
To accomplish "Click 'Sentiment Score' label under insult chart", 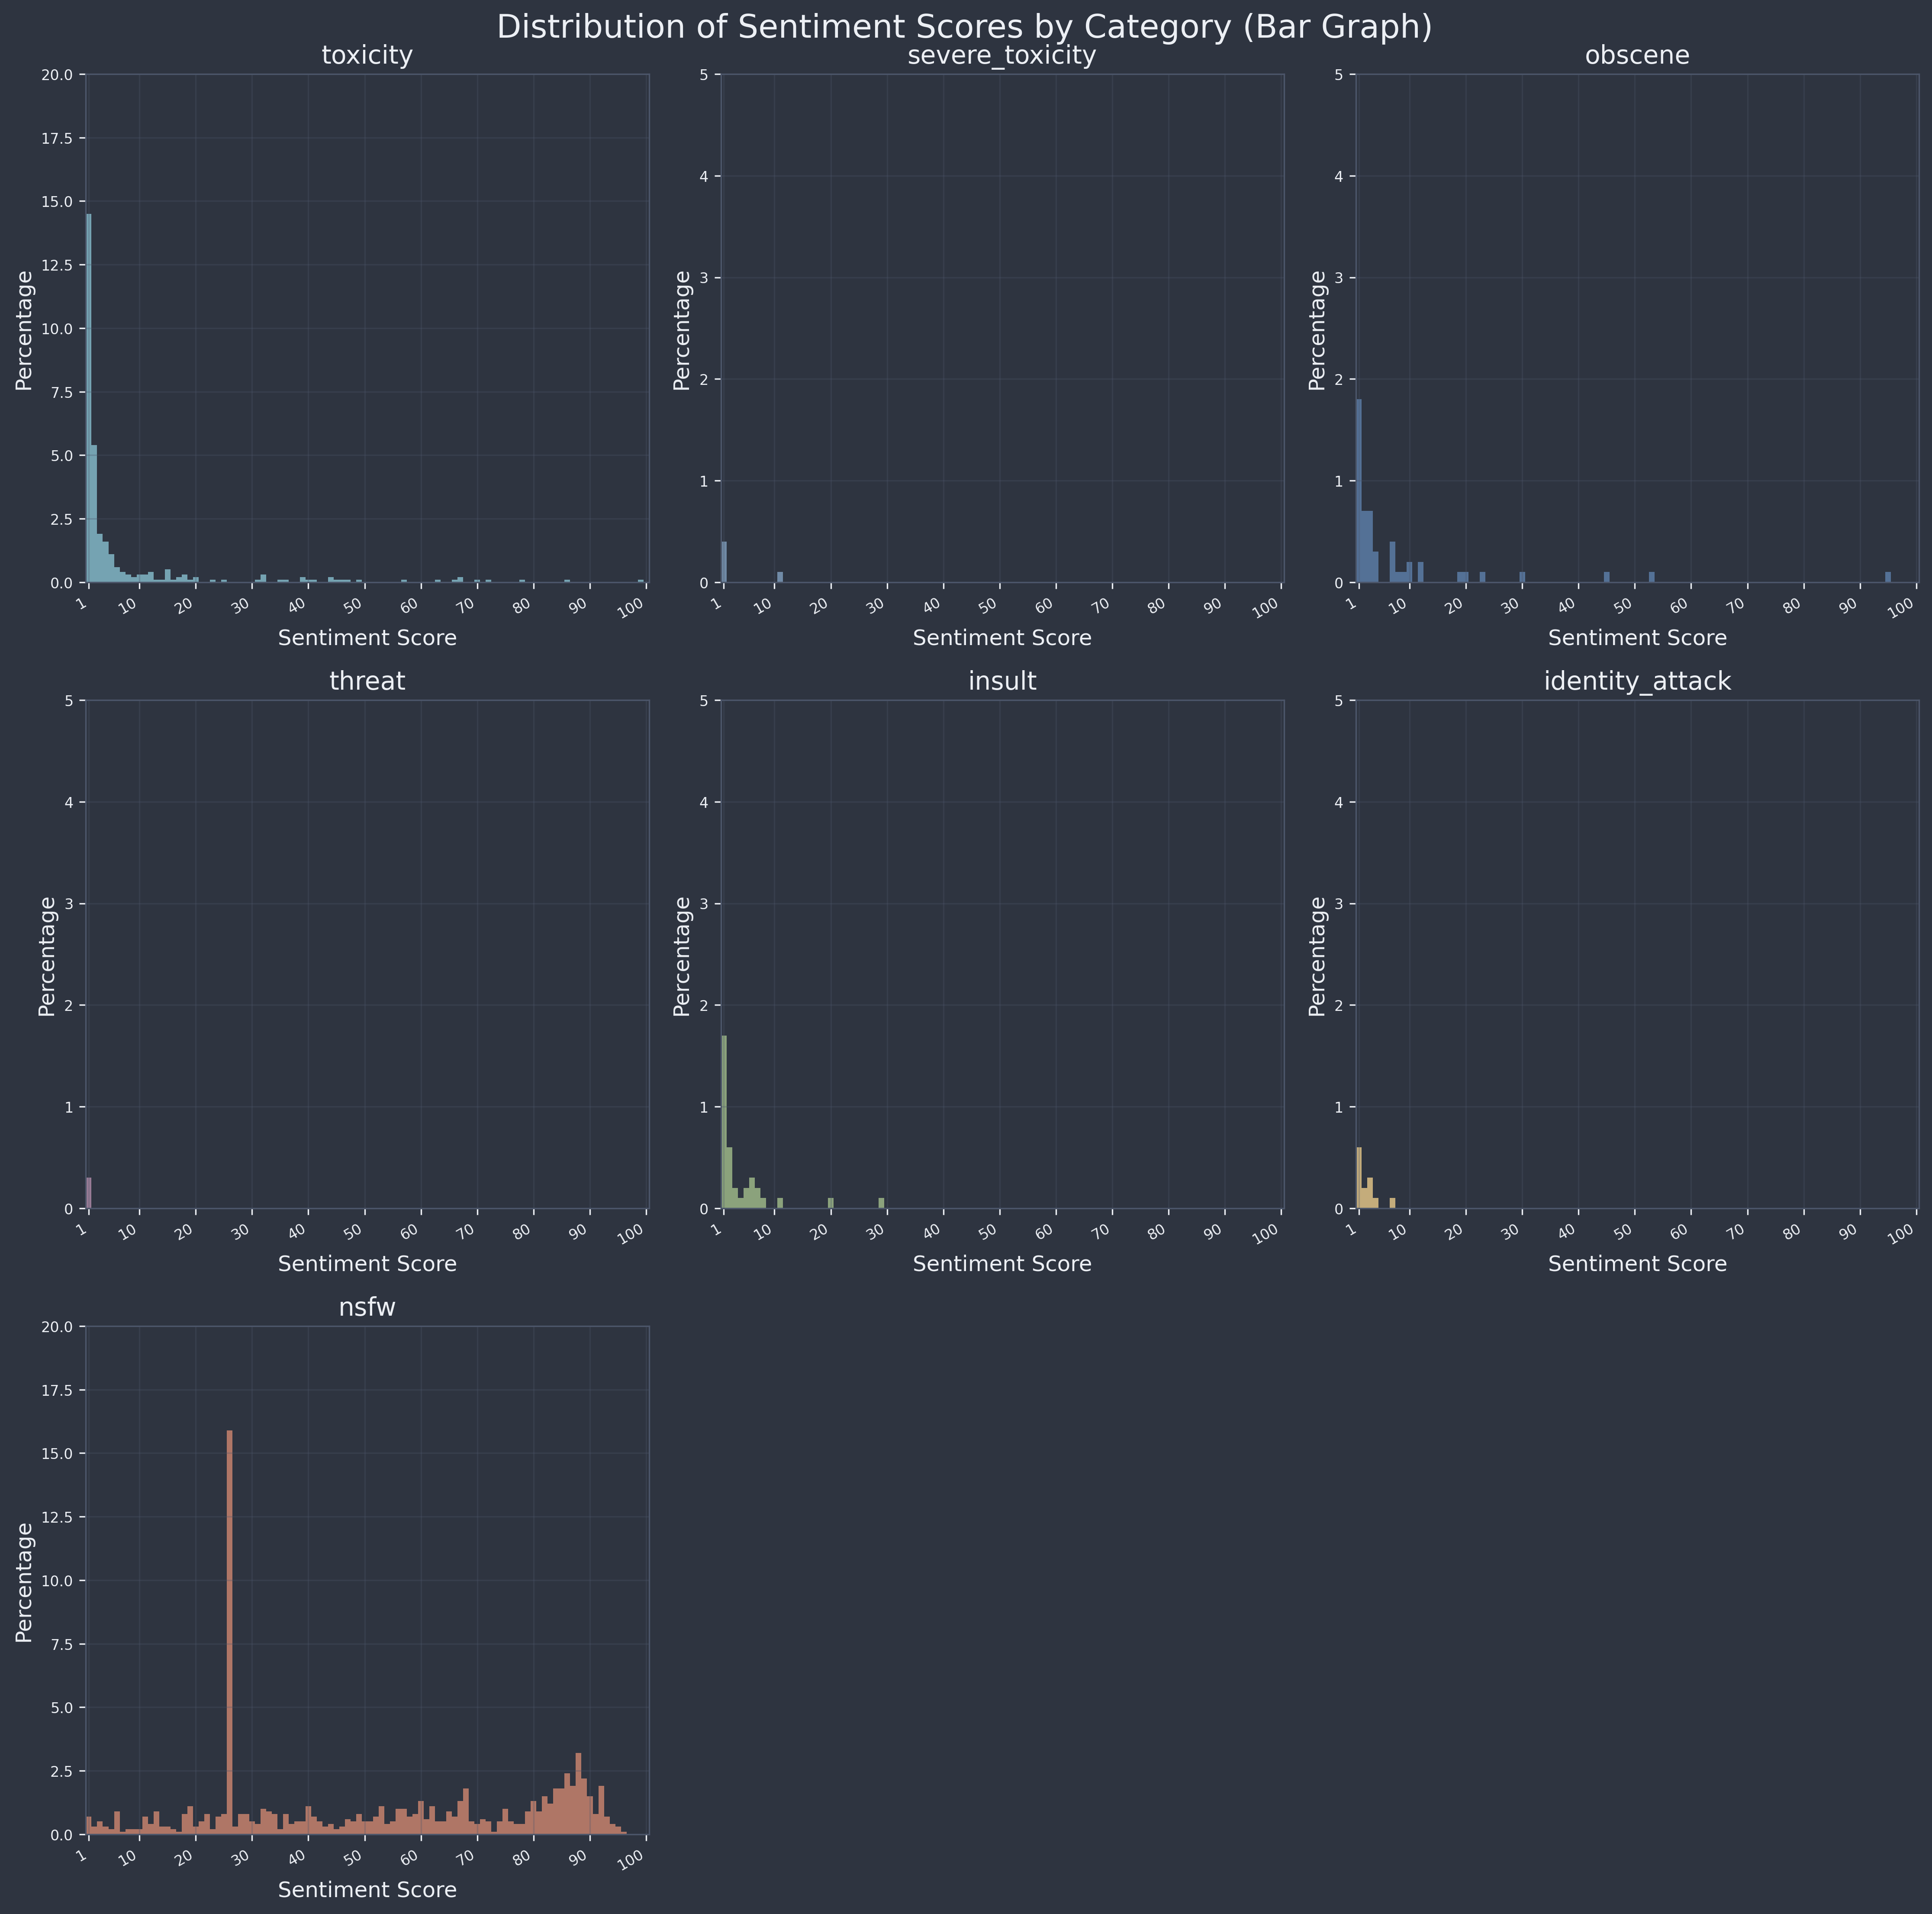I will click(1002, 1264).
